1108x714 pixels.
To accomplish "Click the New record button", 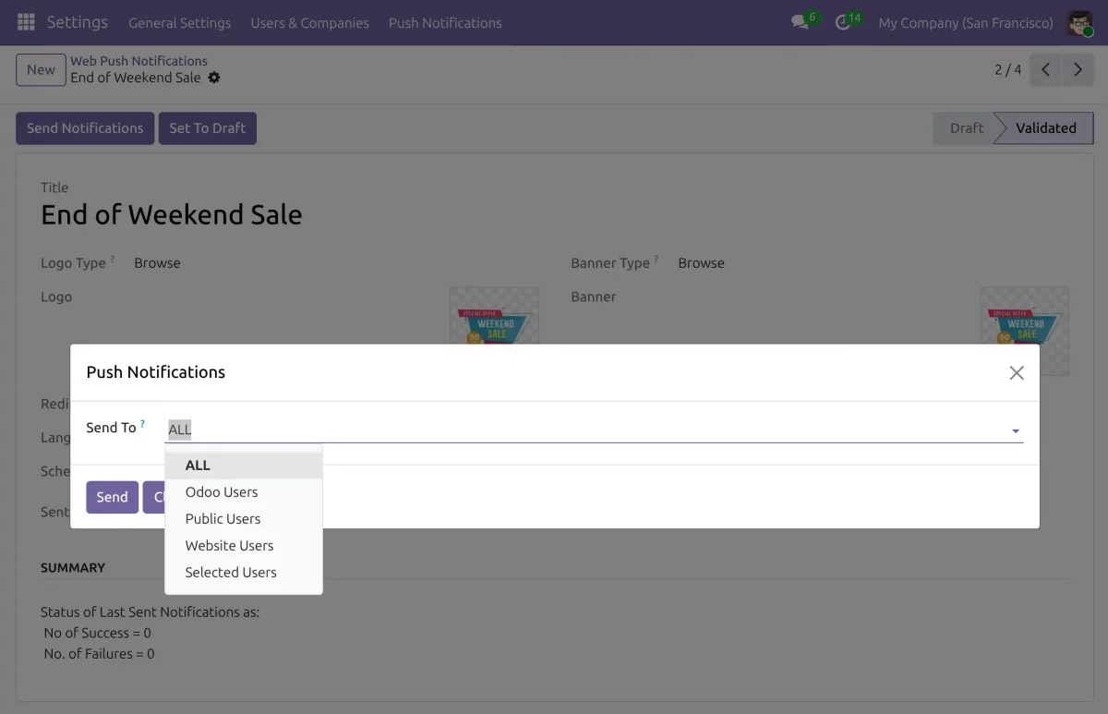I will click(x=41, y=69).
